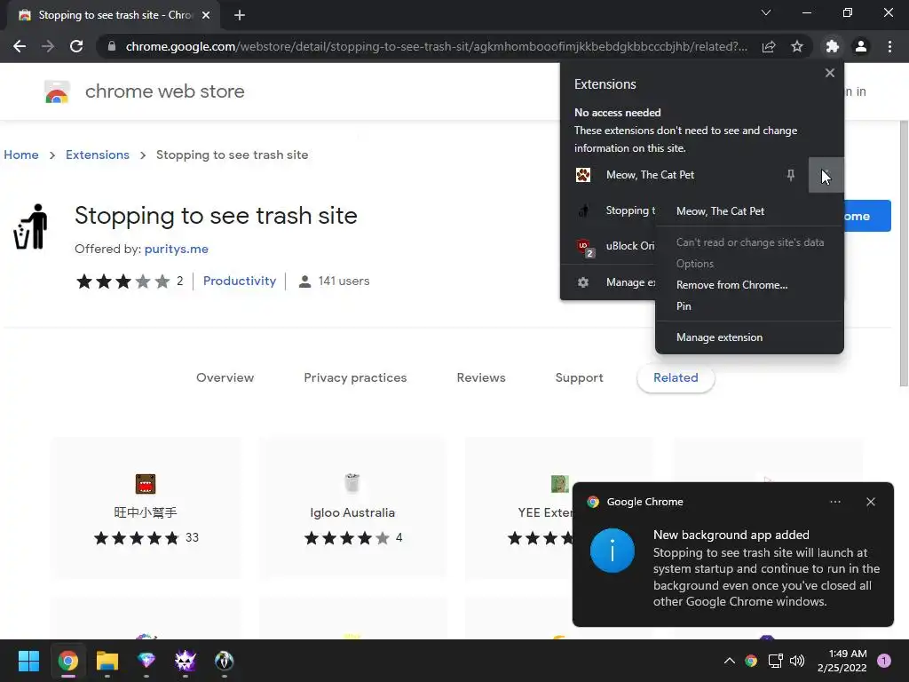909x682 pixels.
Task: Switch to the Overview tab
Action: point(225,377)
